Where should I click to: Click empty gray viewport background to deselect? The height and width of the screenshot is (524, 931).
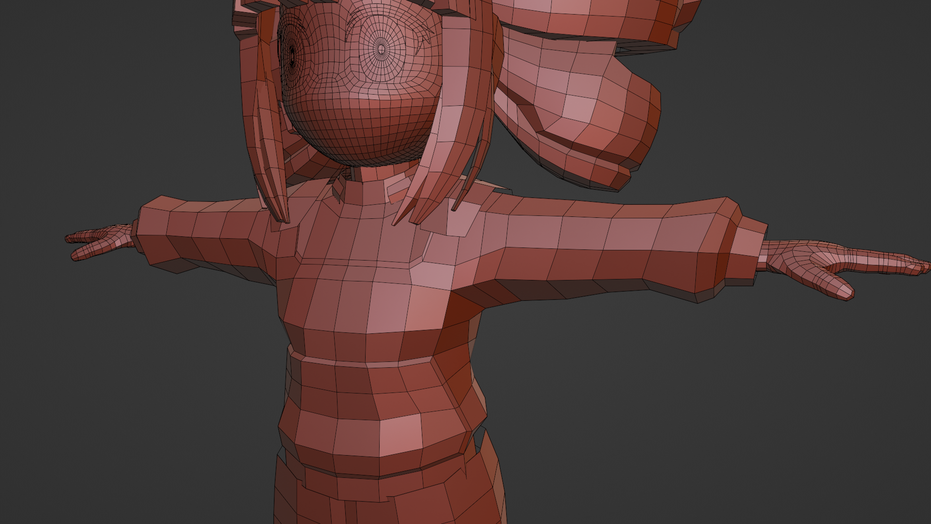click(121, 388)
